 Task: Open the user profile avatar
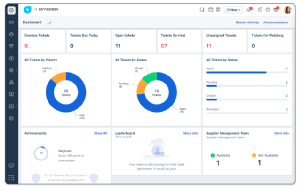[288, 9]
